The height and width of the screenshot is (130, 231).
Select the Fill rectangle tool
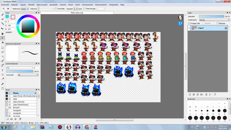coord(2,34)
